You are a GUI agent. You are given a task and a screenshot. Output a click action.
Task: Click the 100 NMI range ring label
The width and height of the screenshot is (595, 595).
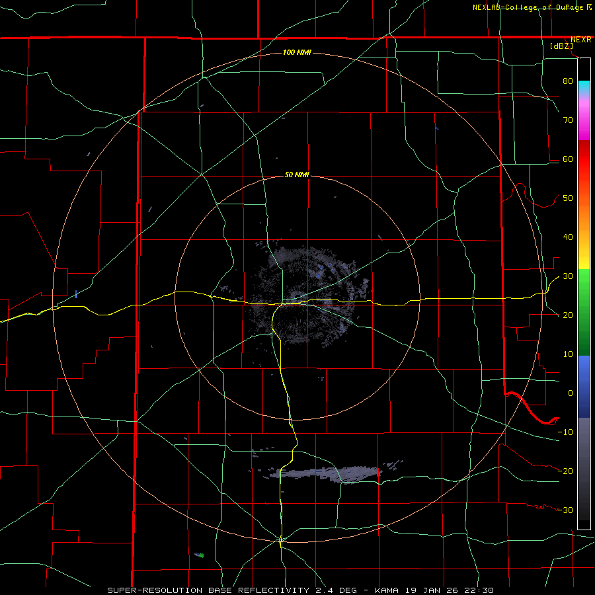coord(297,52)
